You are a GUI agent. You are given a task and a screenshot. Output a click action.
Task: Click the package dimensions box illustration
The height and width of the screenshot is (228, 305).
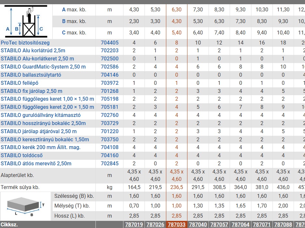click(25, 206)
